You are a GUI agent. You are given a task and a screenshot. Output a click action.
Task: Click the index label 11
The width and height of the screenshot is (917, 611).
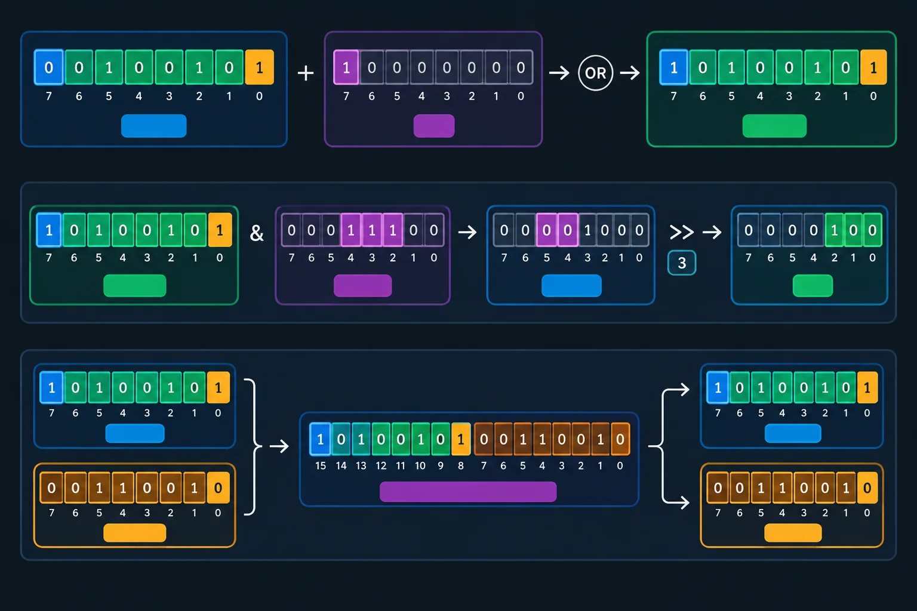tap(401, 465)
